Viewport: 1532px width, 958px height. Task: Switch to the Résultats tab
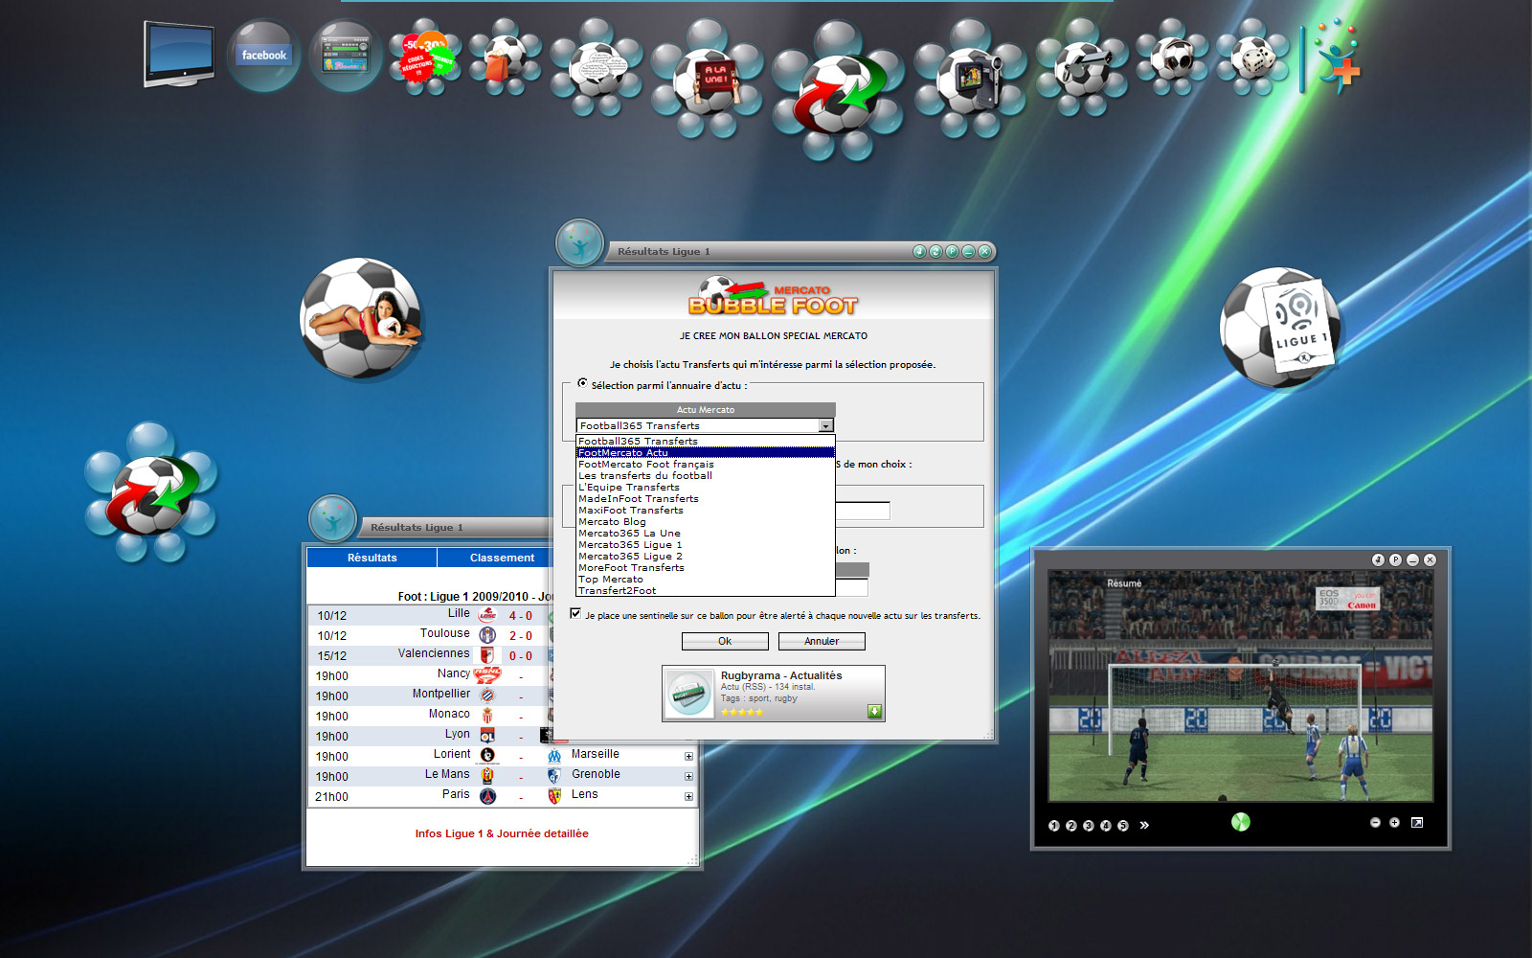(x=372, y=558)
